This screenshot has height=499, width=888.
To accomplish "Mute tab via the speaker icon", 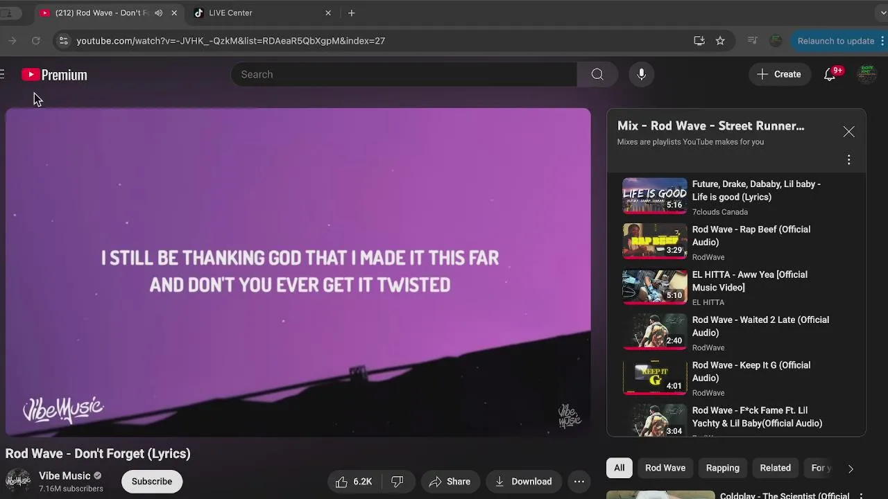I will point(159,12).
